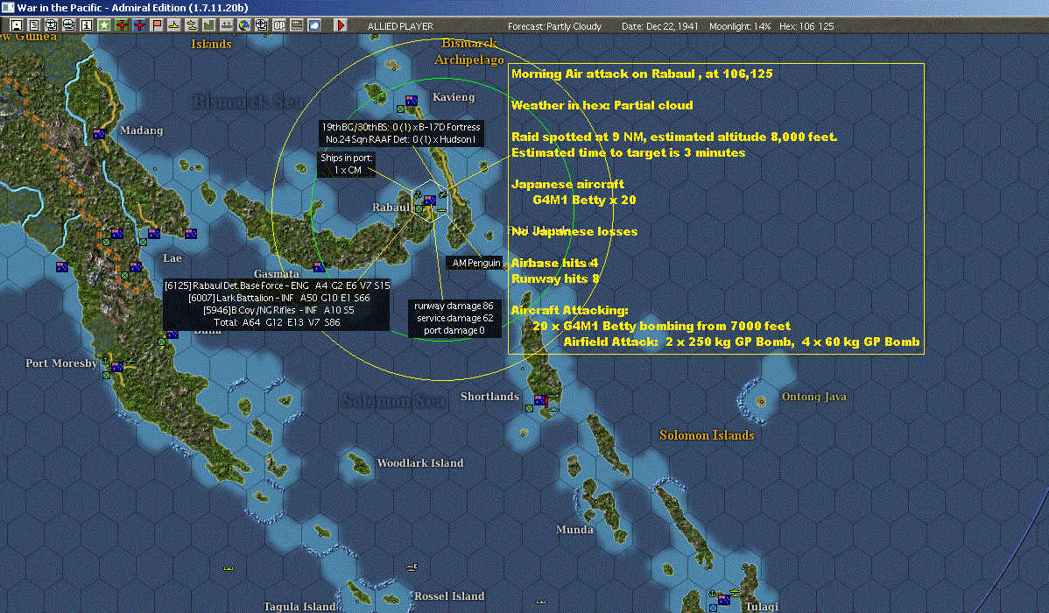Click the Runway hits 8 report line

coord(555,278)
